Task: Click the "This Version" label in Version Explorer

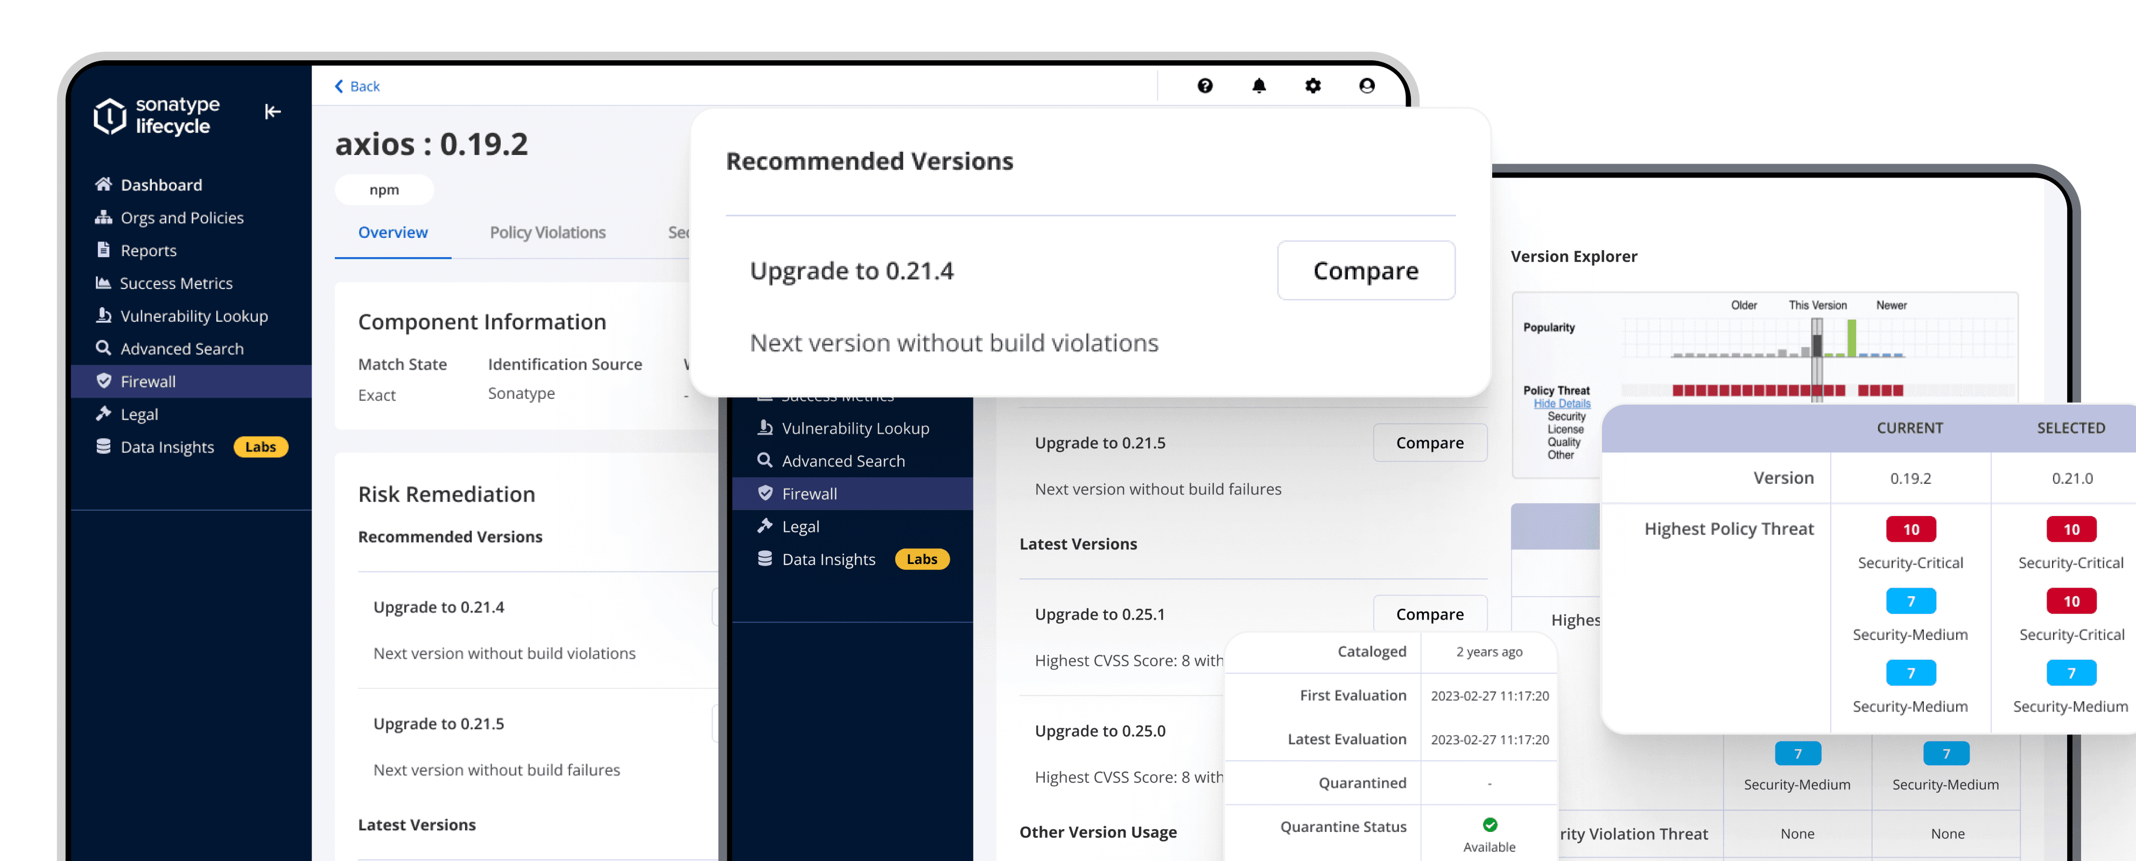Action: [1817, 305]
